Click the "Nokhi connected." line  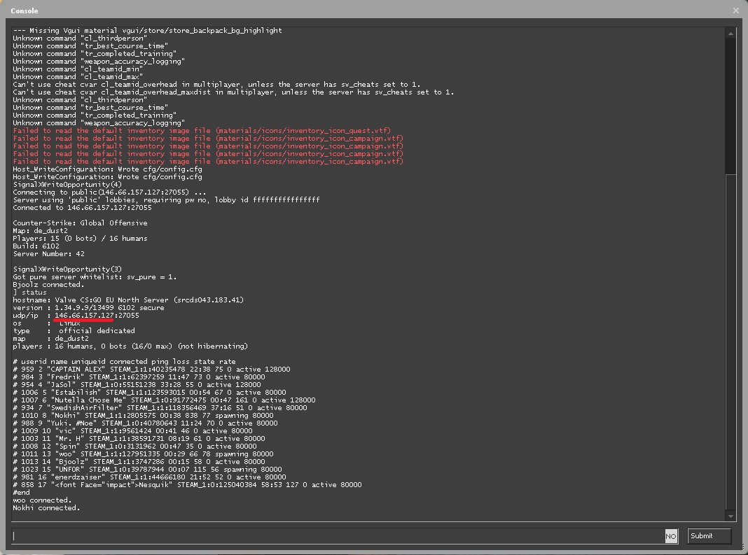(46, 508)
